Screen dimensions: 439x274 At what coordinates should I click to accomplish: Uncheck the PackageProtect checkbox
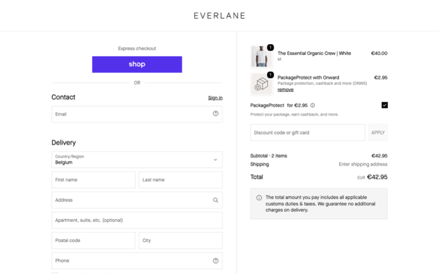384,105
